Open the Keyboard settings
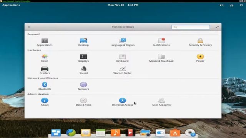246x138 pixels. tap(122, 58)
